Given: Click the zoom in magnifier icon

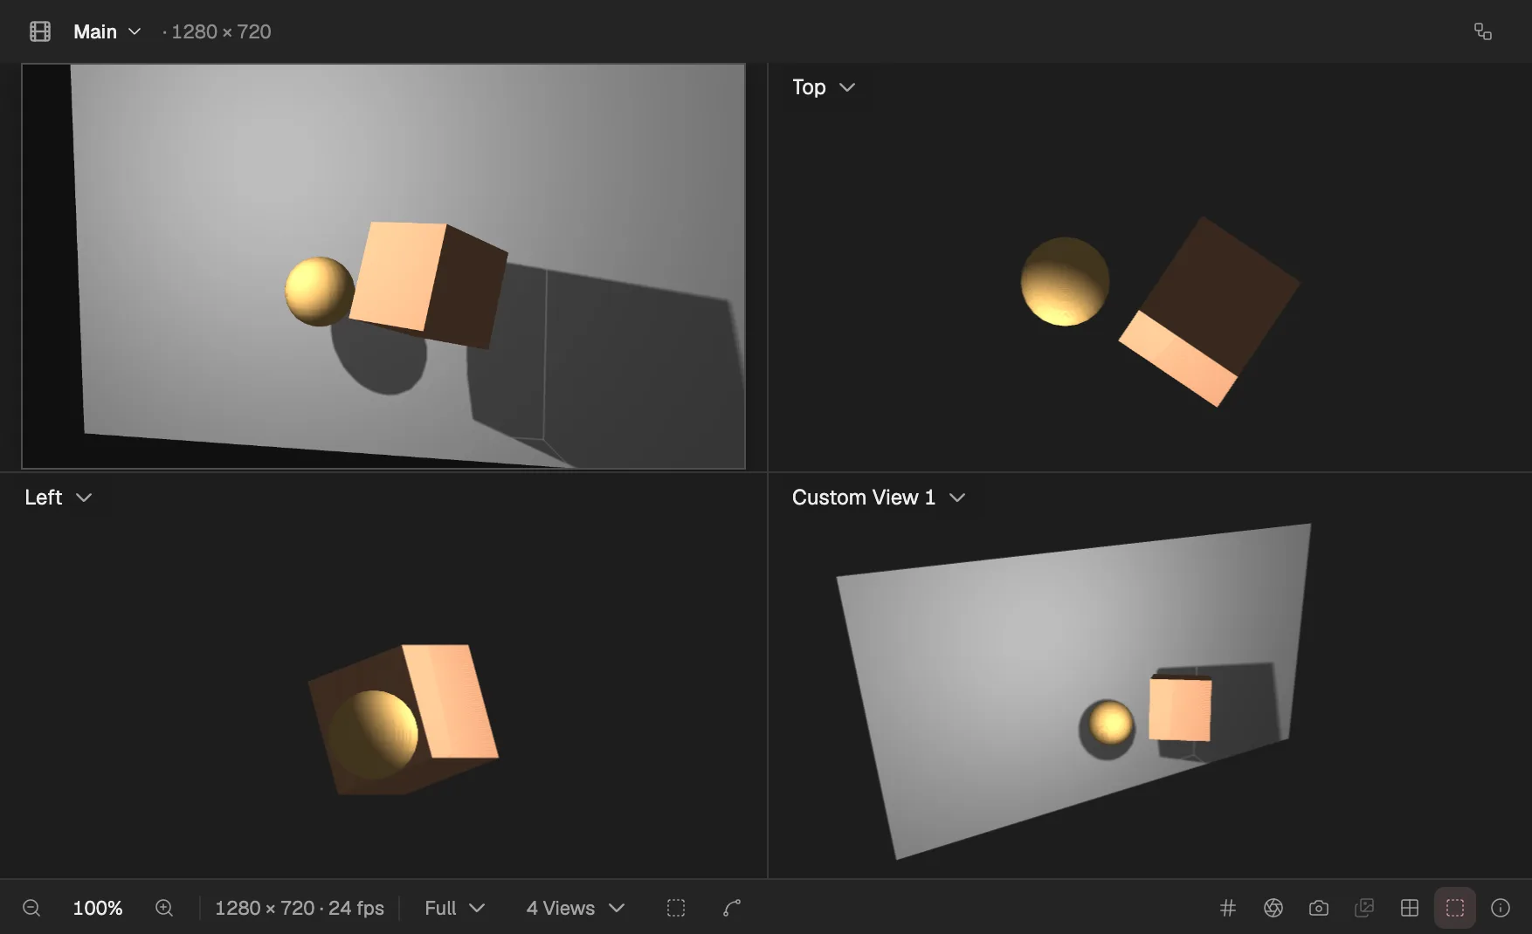Looking at the screenshot, I should click(164, 908).
